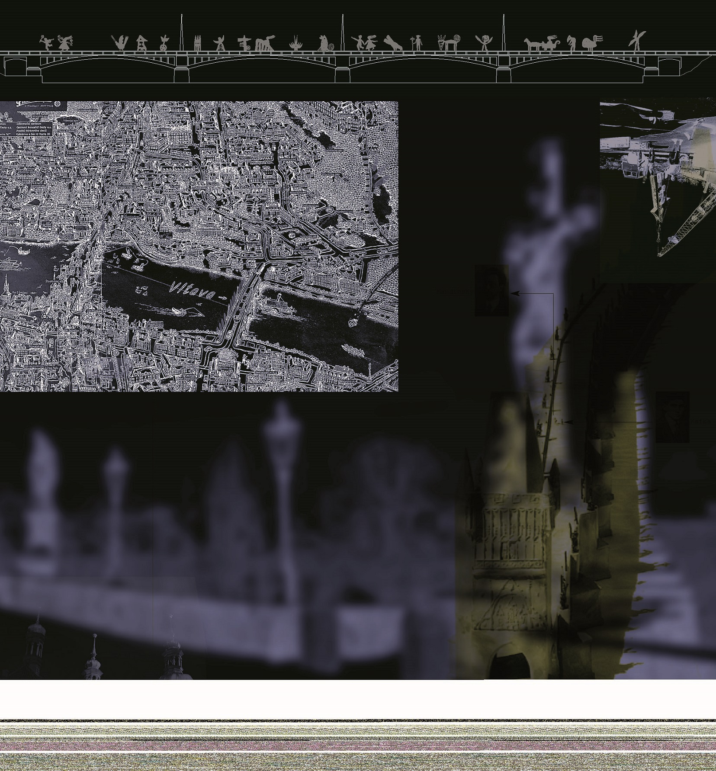Click the radish-shaped figure on the bridge
716x771 pixels.
164,43
